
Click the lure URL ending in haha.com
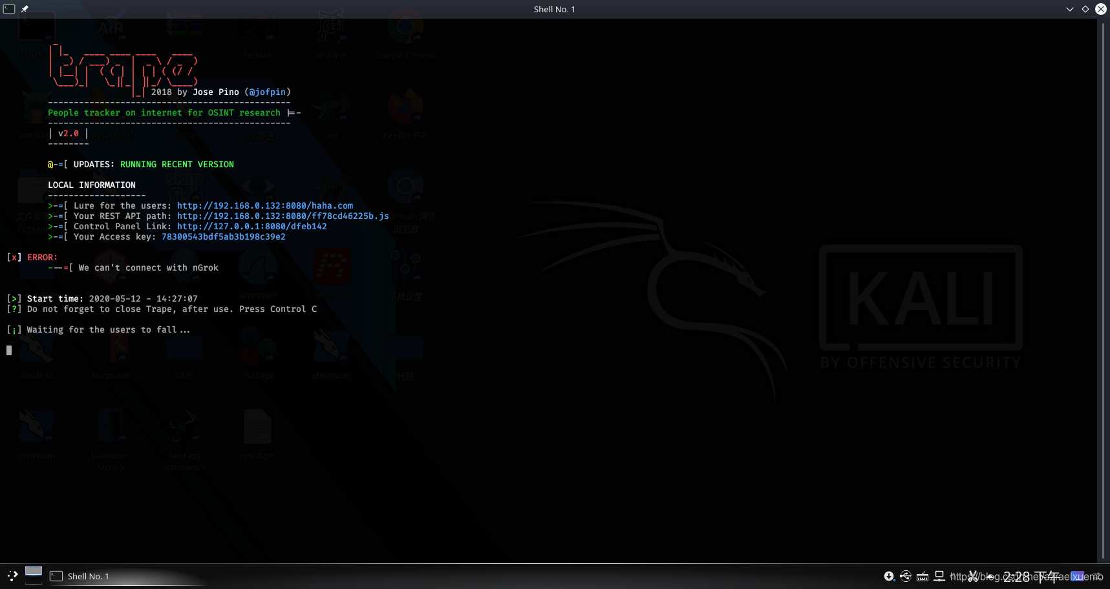pos(265,206)
